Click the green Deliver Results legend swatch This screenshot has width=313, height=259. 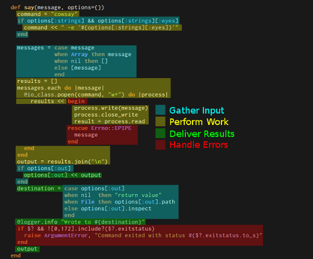point(160,133)
